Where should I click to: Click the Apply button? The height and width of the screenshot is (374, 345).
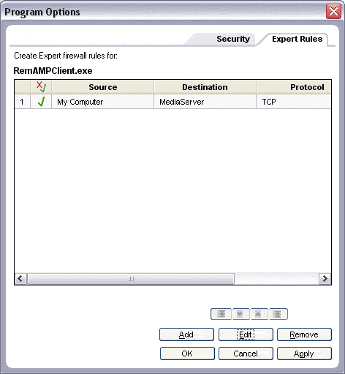pos(304,354)
